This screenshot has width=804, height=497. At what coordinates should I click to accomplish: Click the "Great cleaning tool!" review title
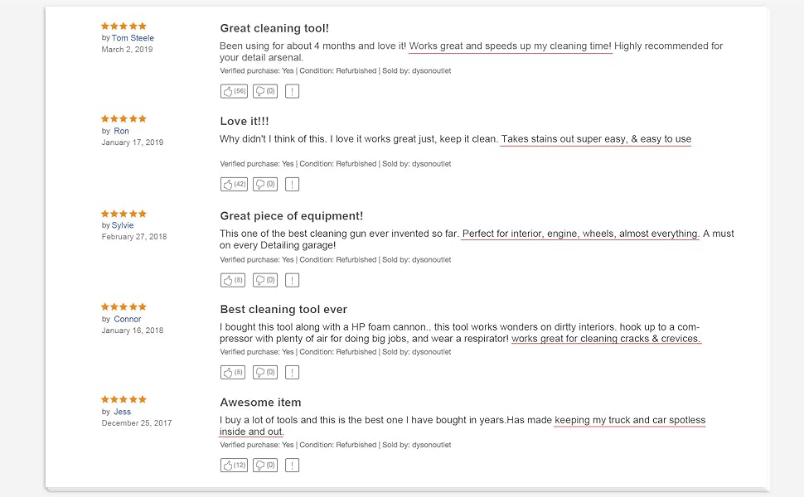274,28
